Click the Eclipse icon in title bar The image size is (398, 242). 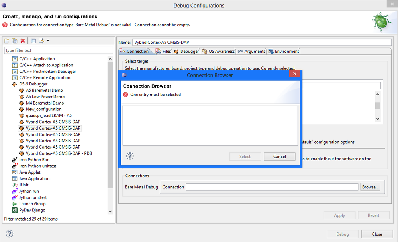pos(4,5)
